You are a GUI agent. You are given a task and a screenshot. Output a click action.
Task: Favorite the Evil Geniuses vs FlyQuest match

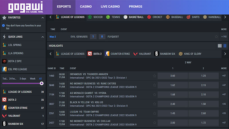point(216,37)
